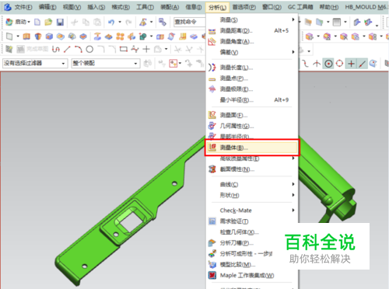Screen dimensions: 389x289
Task: Open the 视图(V) menu
Action: point(72,7)
